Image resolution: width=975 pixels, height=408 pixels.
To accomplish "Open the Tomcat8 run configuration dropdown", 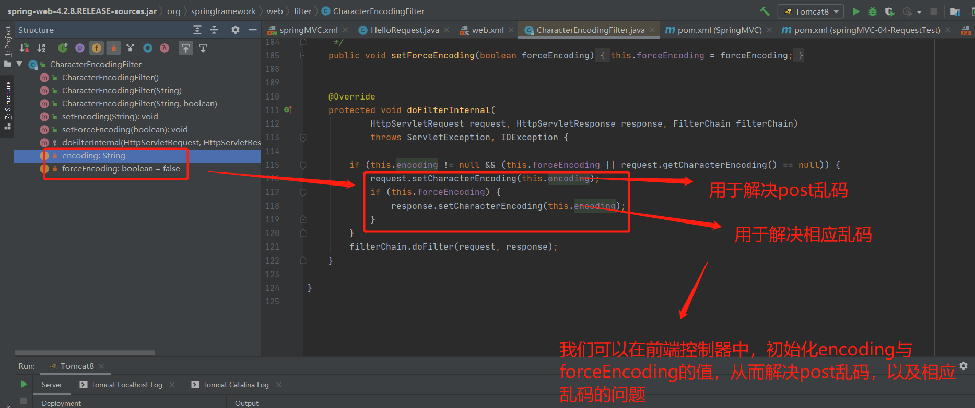I will (x=811, y=11).
